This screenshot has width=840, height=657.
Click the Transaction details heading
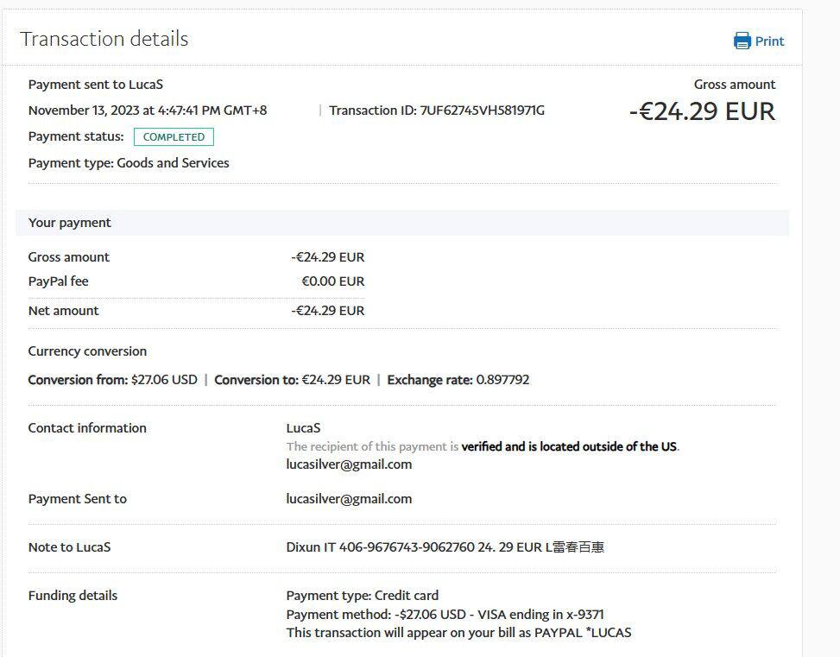[x=104, y=39]
